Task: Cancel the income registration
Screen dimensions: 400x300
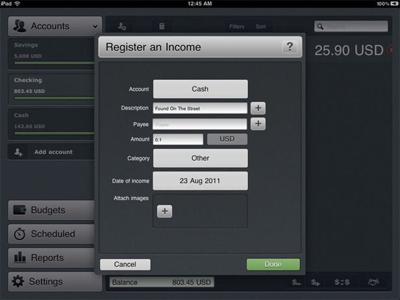Action: [125, 264]
